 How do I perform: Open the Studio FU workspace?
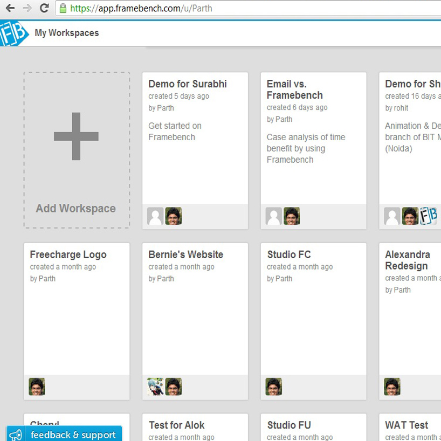[289, 425]
